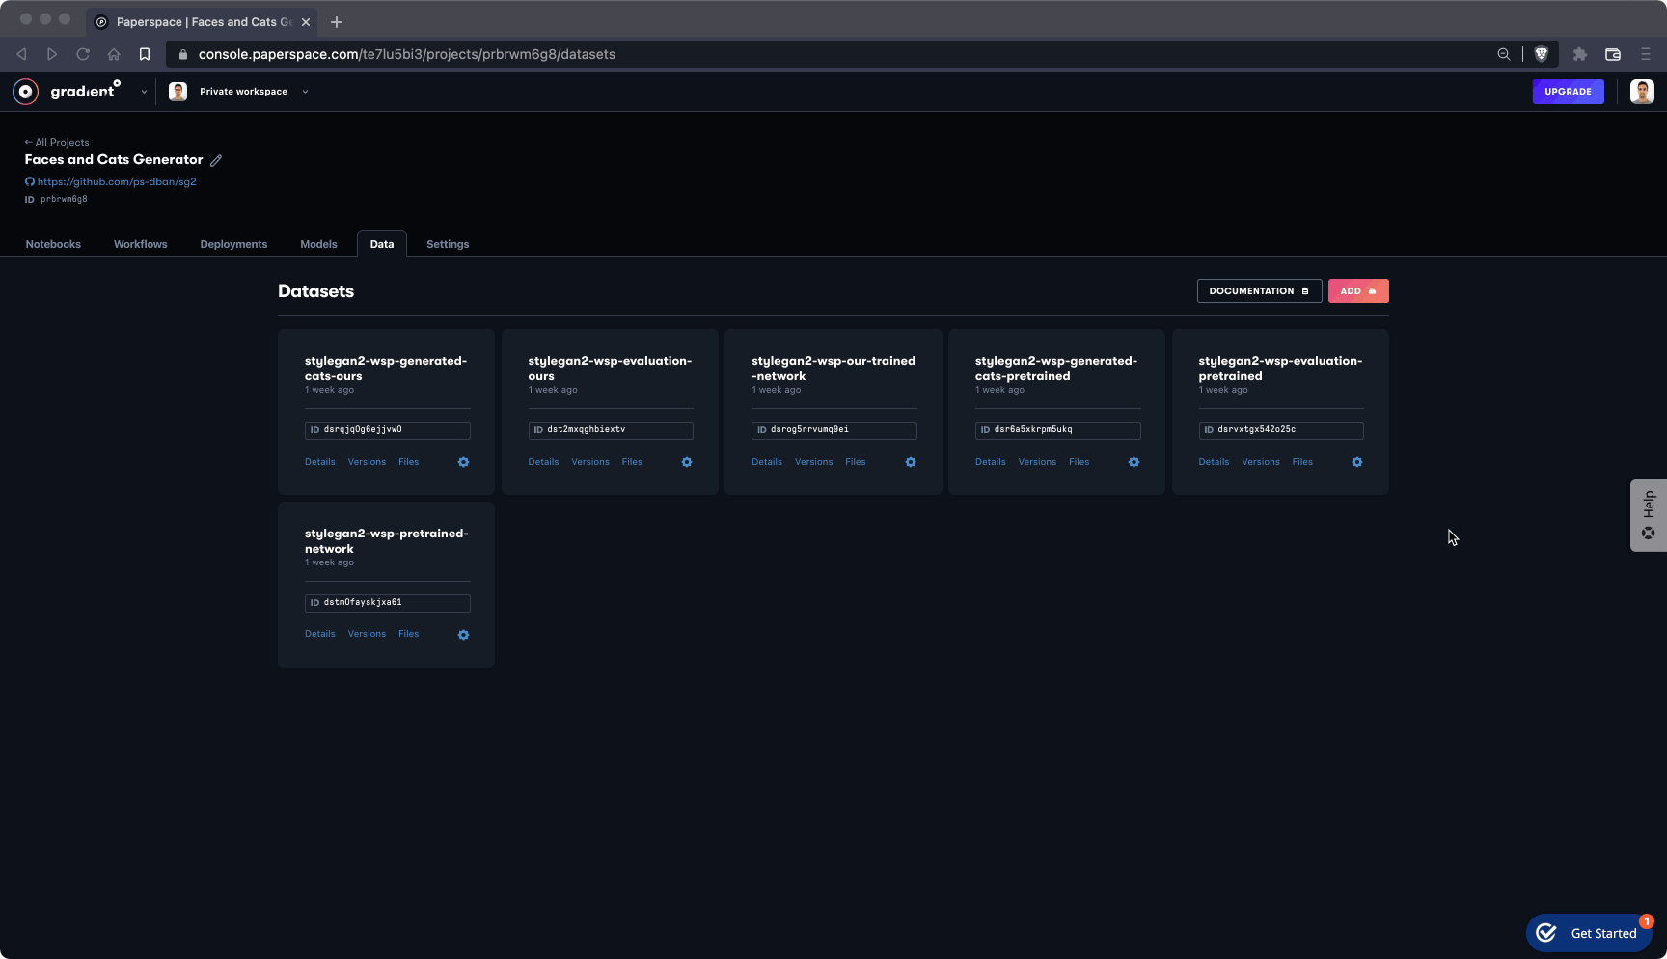Close the Paperspace browser tab
The width and height of the screenshot is (1667, 959).
point(306,22)
